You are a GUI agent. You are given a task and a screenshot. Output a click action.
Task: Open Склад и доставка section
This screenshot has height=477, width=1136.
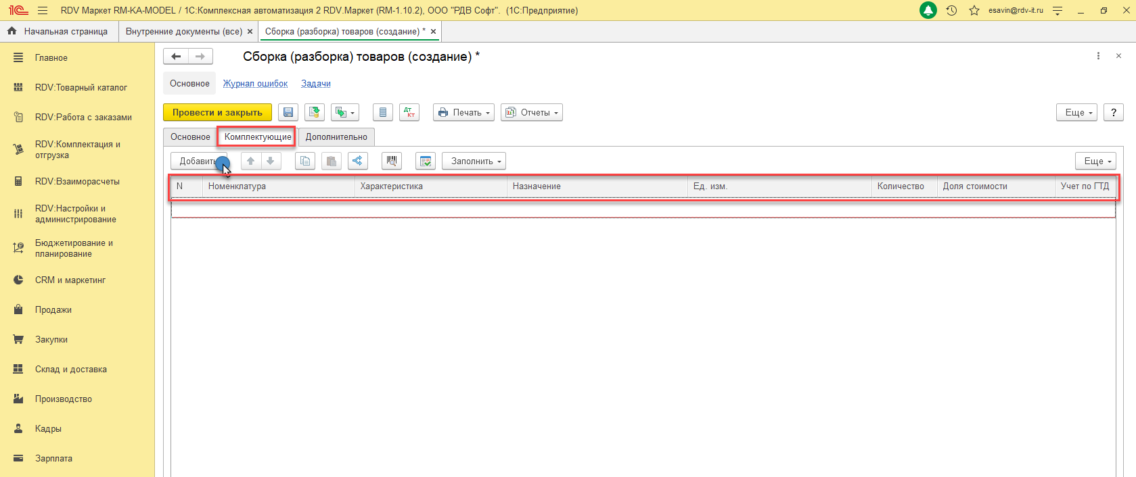[71, 370]
